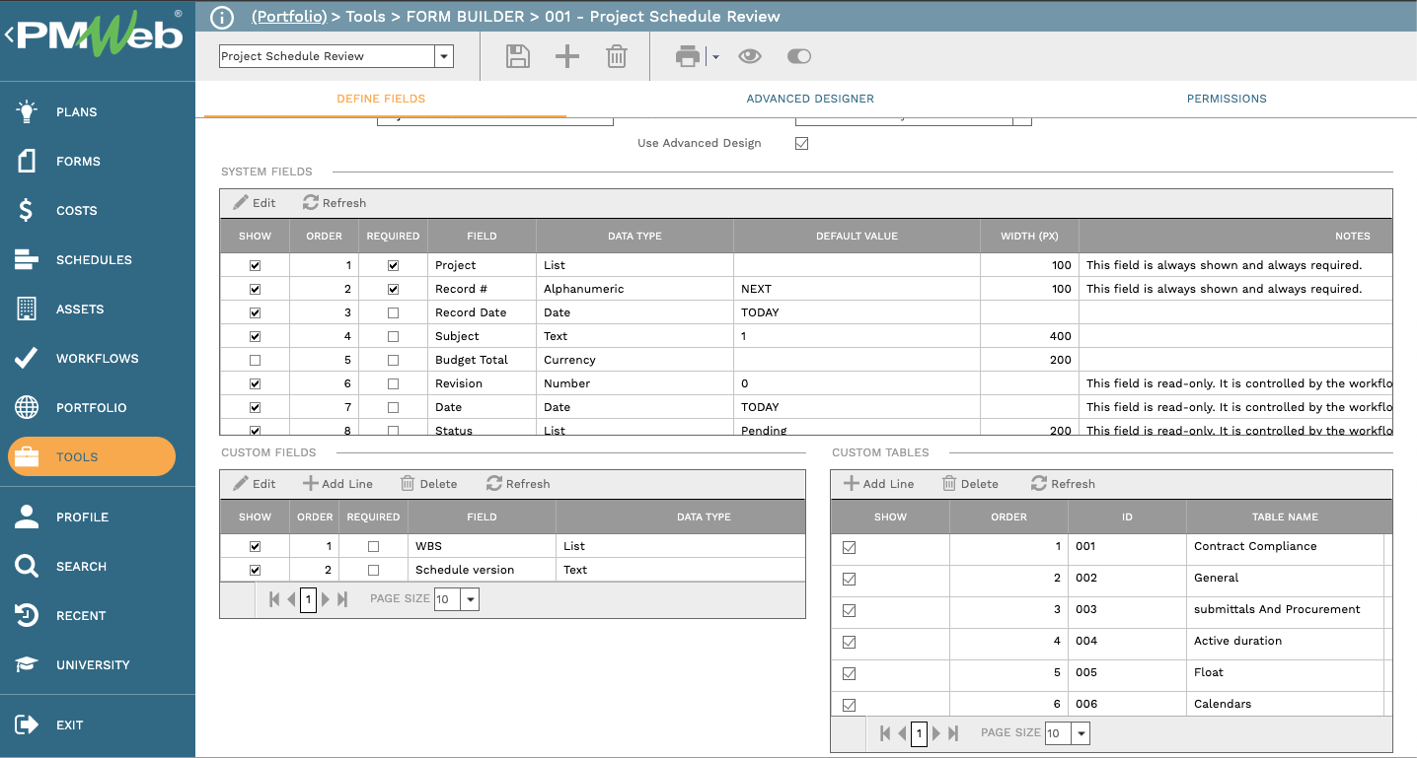Screen dimensions: 1417x758
Task: Click the info icon in header
Action: tap(223, 17)
